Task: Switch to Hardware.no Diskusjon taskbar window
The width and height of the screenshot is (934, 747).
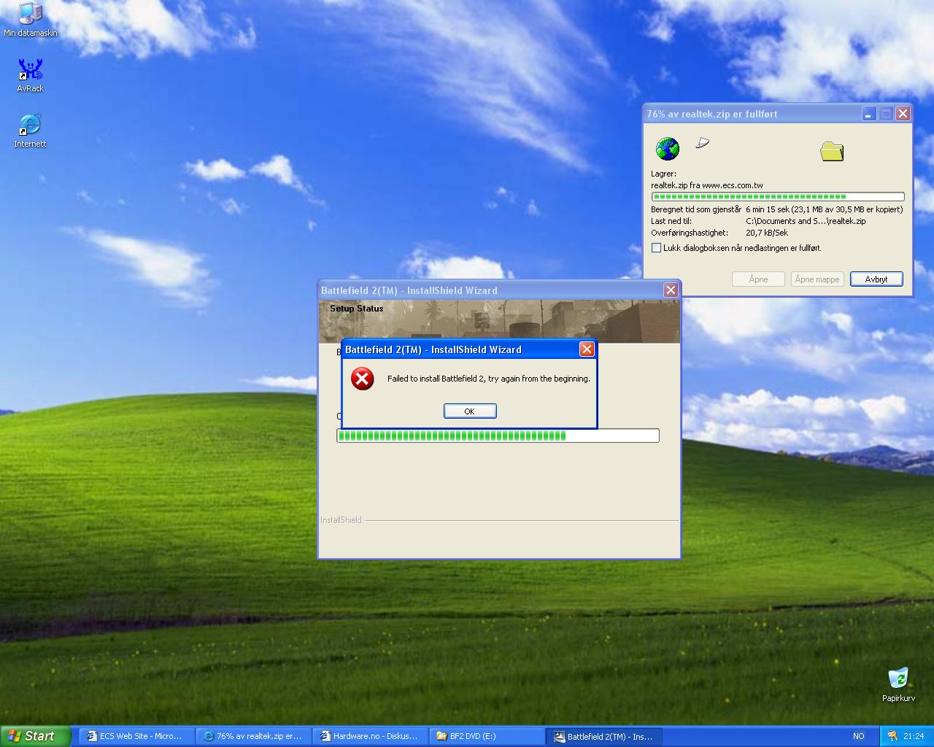Action: tap(371, 736)
